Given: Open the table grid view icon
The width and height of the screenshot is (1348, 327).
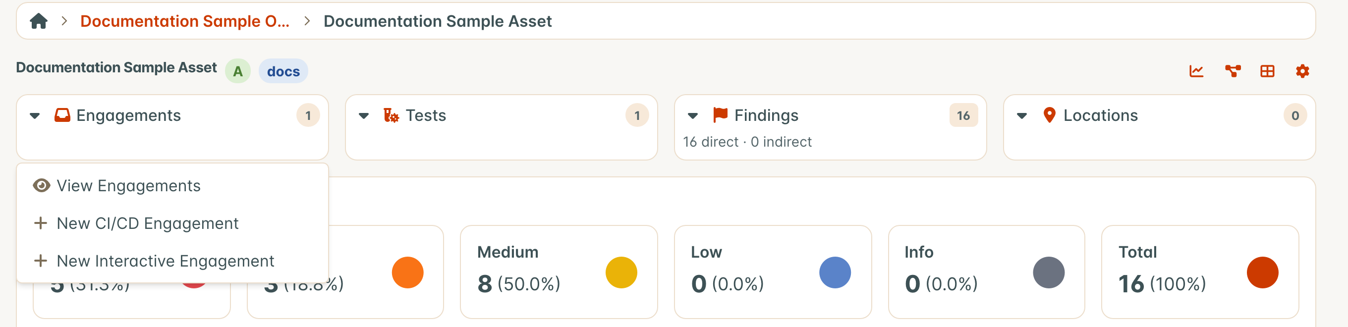Looking at the screenshot, I should pos(1267,71).
